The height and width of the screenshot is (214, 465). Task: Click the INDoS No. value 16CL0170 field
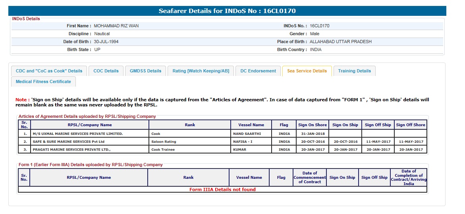click(x=319, y=26)
